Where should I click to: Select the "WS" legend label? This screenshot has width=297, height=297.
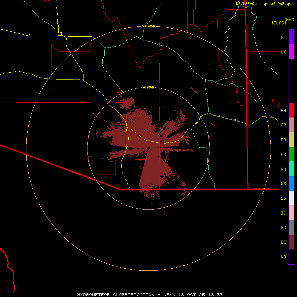(x=283, y=184)
